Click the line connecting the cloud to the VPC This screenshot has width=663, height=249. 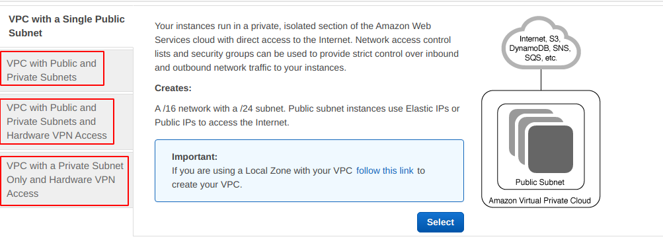pyautogui.click(x=541, y=80)
